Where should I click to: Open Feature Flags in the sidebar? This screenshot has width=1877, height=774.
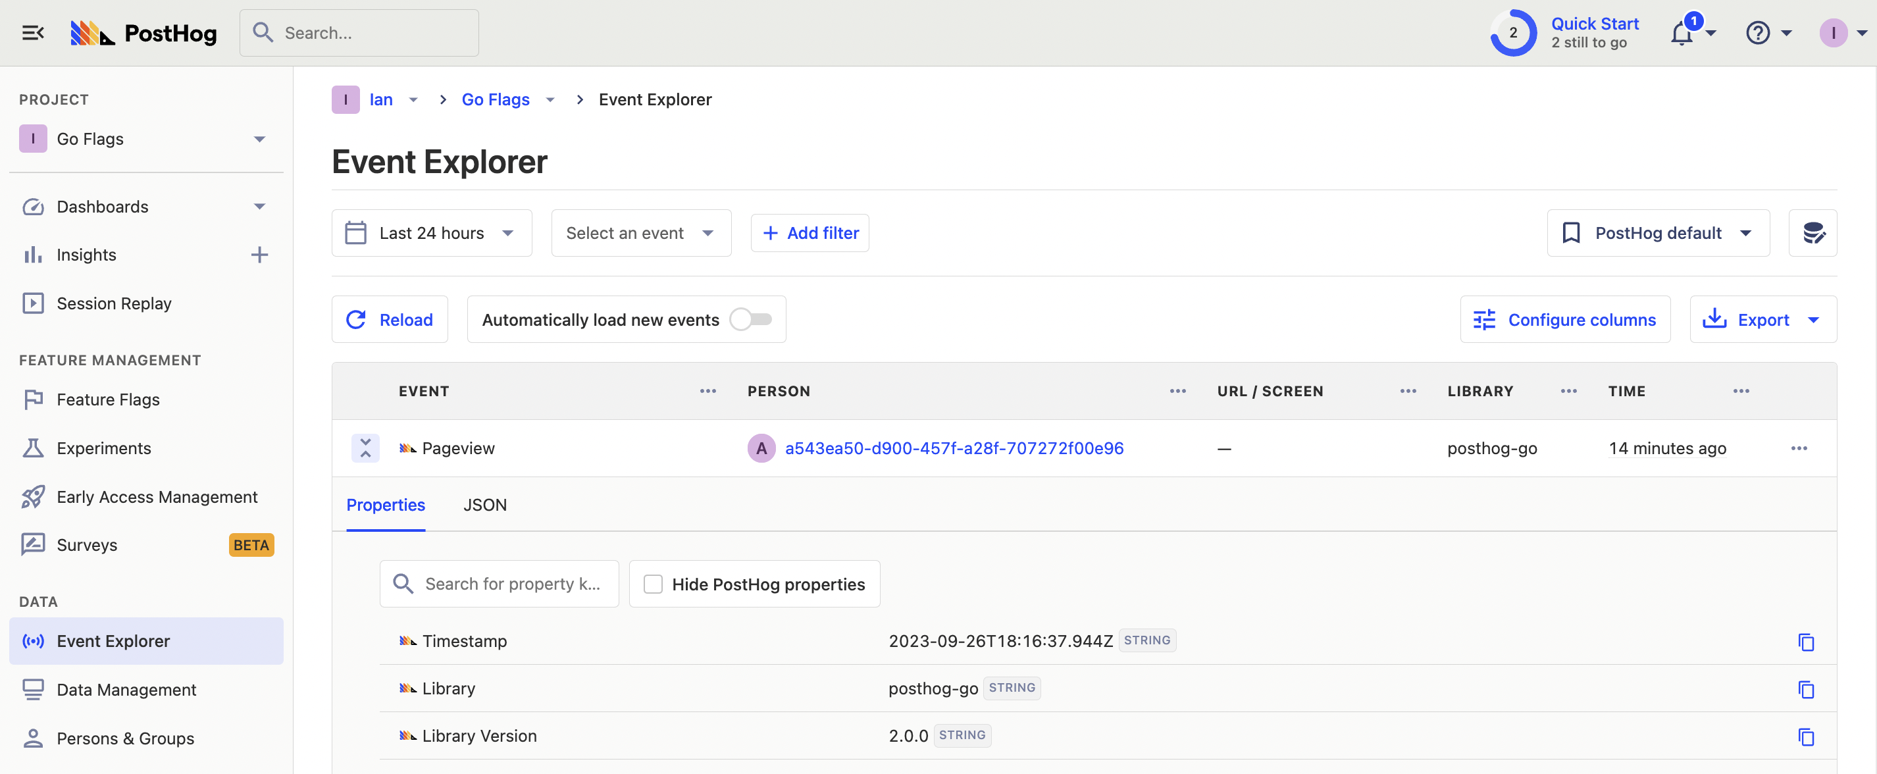[x=108, y=400]
